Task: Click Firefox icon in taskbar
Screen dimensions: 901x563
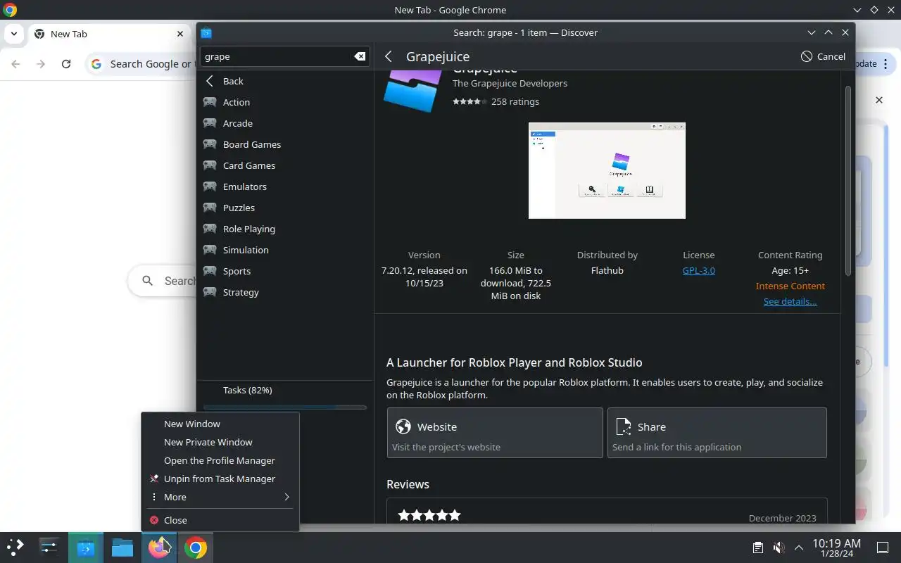Action: [159, 548]
